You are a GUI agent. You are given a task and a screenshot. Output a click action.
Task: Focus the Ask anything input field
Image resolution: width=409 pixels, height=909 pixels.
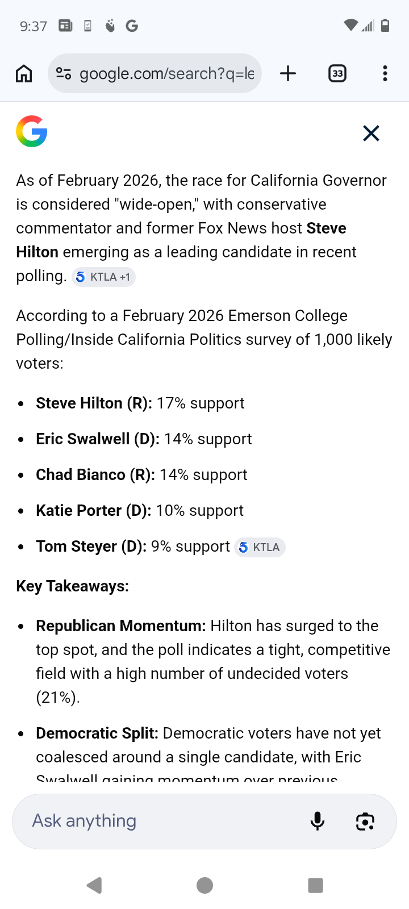click(x=159, y=821)
